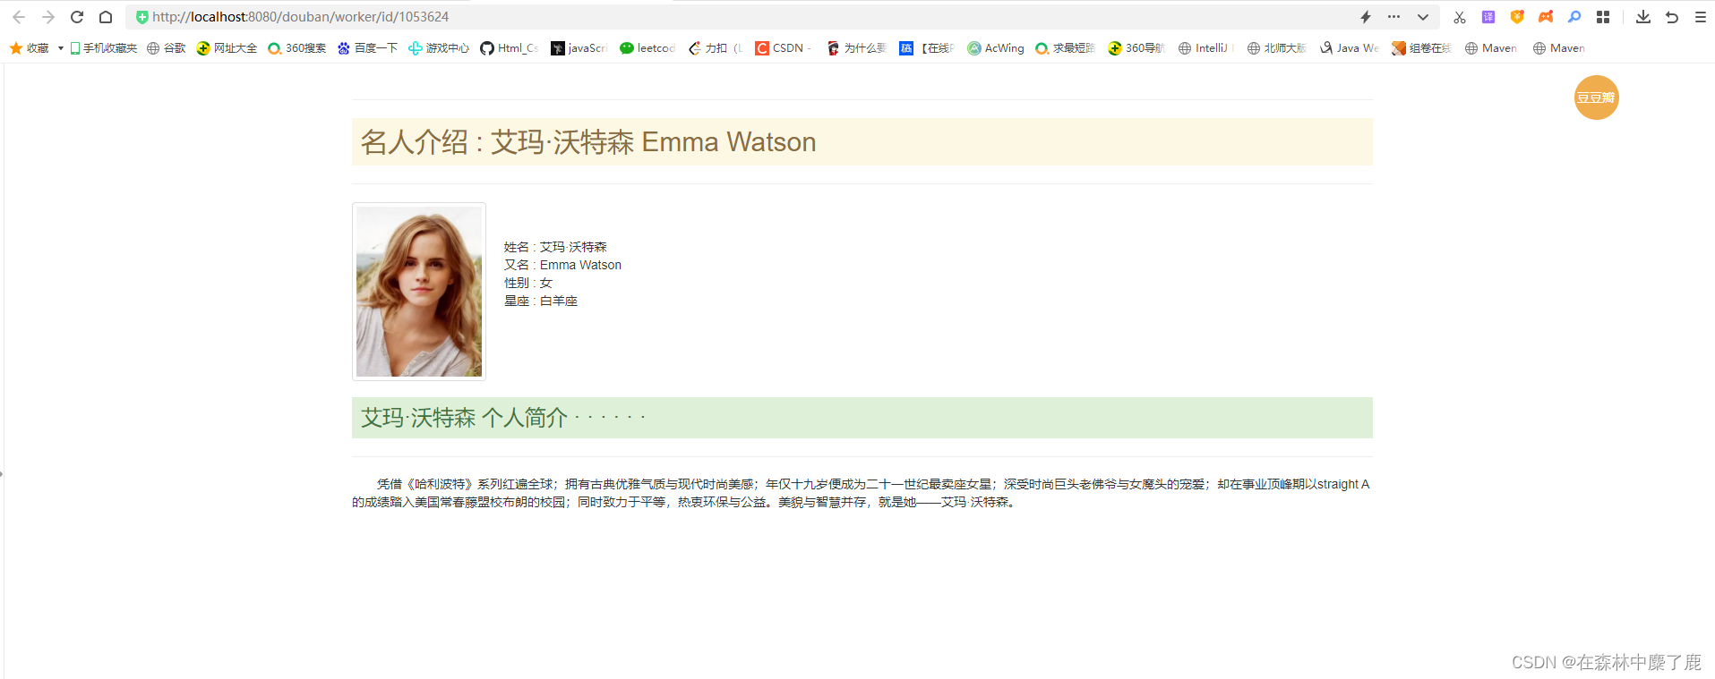Open the 谷歌 bookmark
Image resolution: width=1715 pixels, height=679 pixels.
[x=167, y=48]
